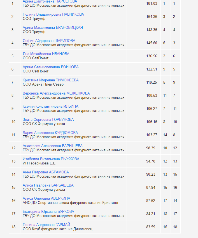Click Арина Максимовна БРАНОВИЦКАЯ name link
198x238 pixels.
pos(53,28)
